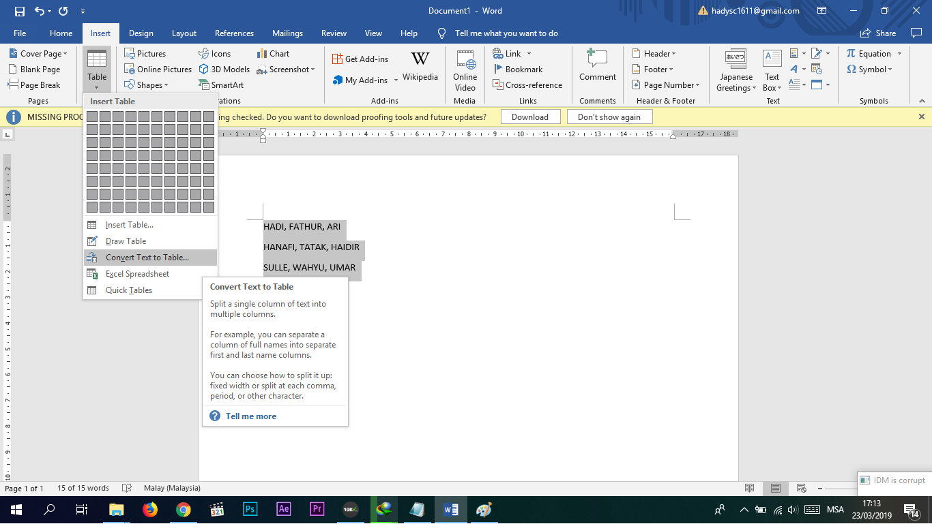The image size is (932, 524).
Task: Toggle Read Mode in the status bar
Action: 751,488
